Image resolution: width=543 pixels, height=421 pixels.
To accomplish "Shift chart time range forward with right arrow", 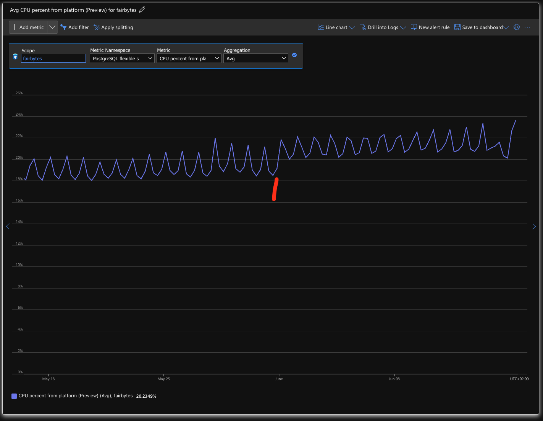I will pos(534,226).
